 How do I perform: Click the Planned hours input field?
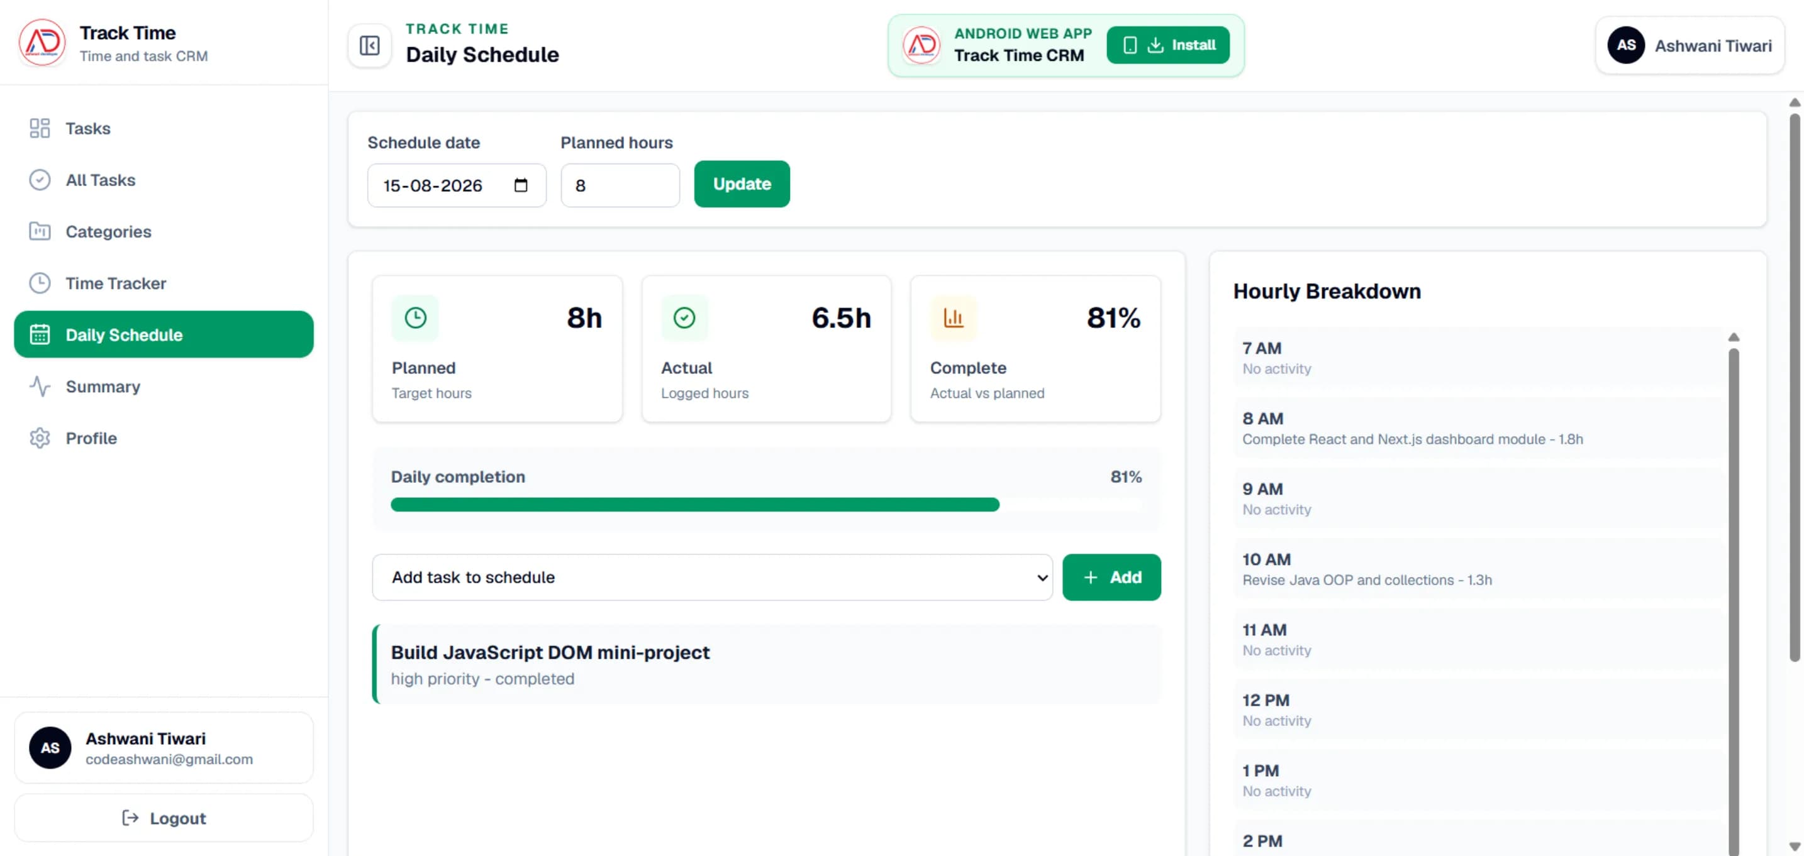pos(620,185)
